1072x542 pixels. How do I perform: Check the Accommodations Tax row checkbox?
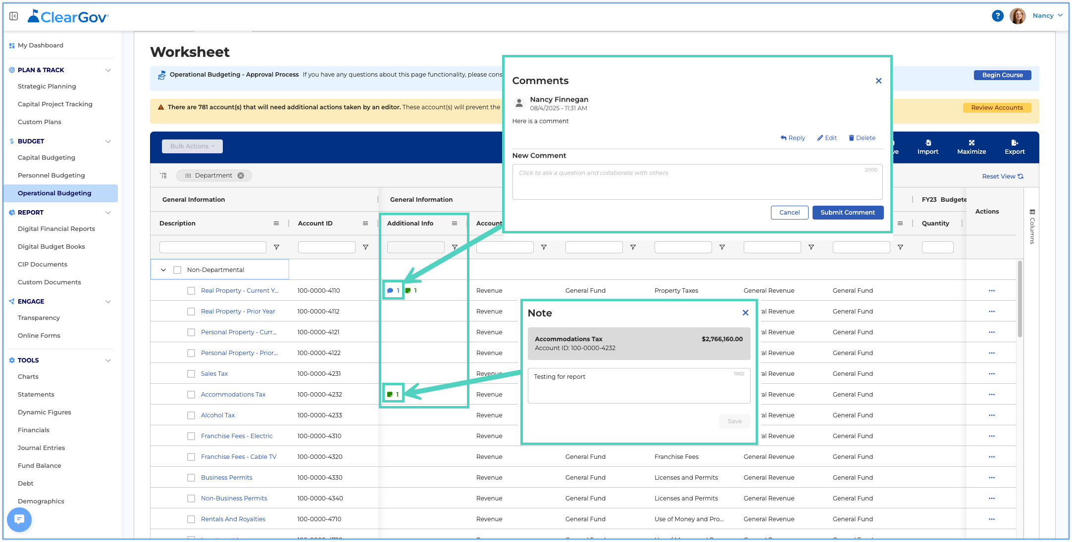point(191,395)
